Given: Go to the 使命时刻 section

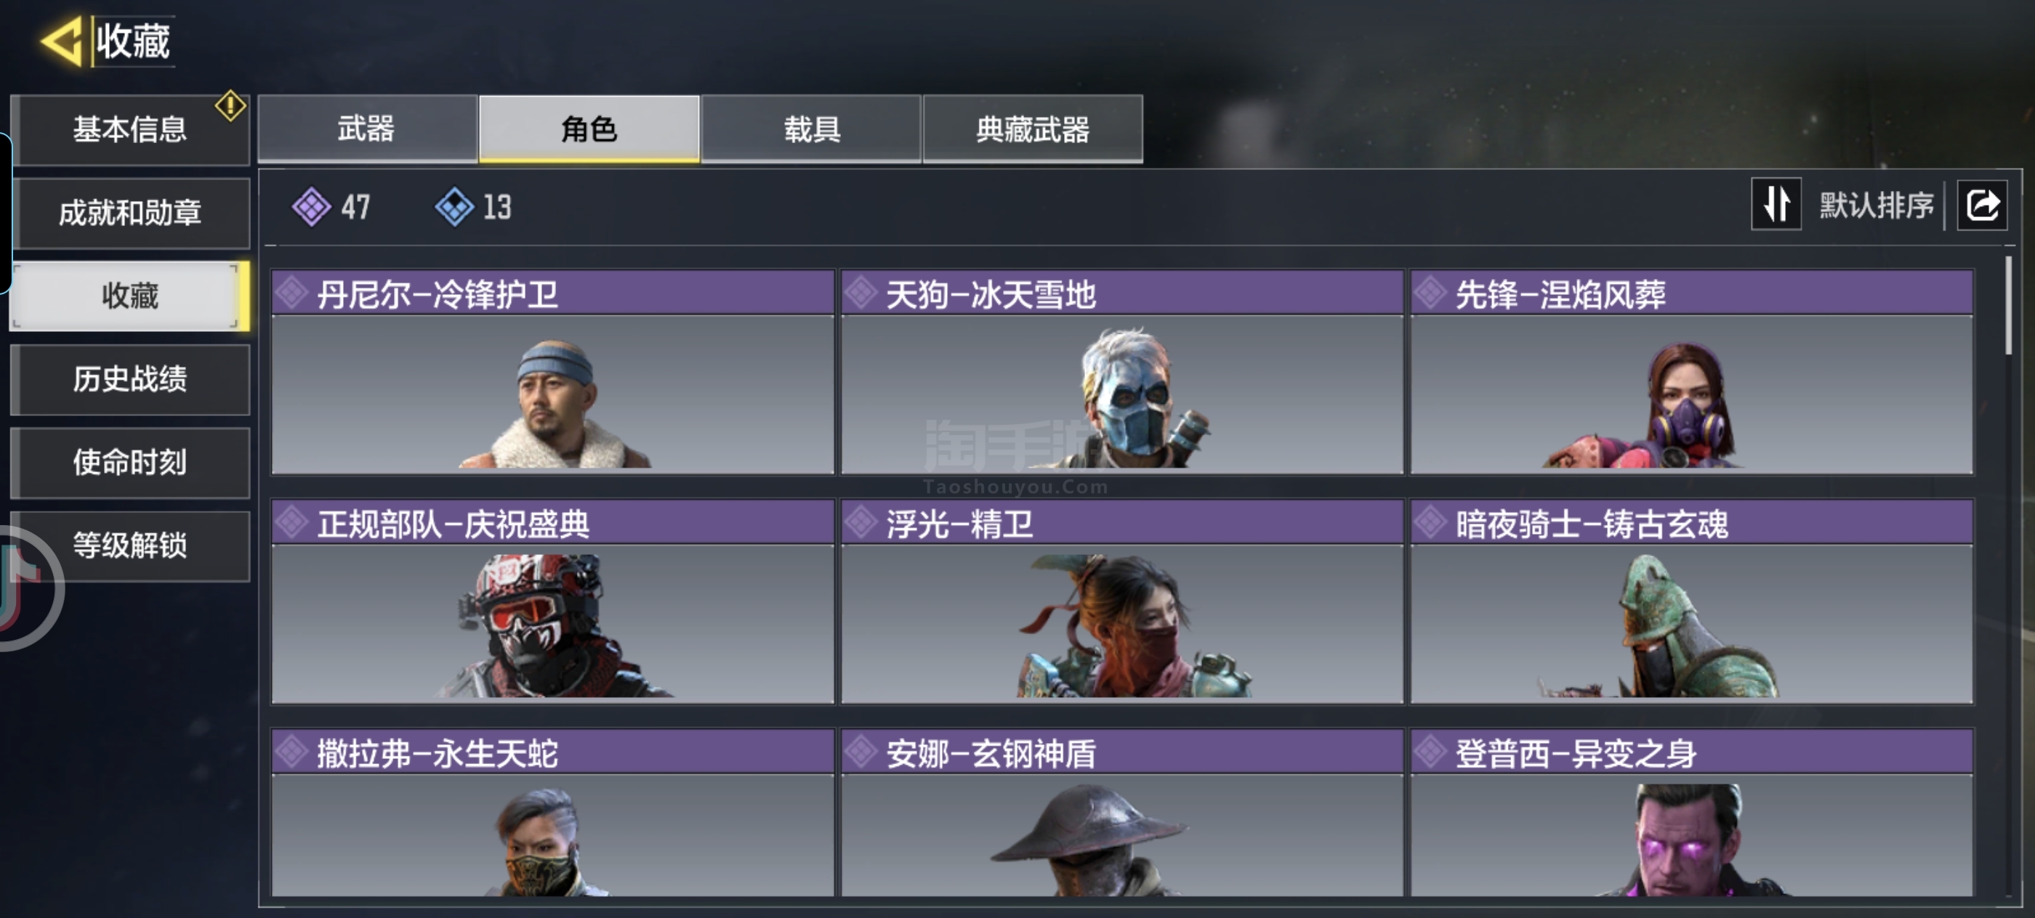Looking at the screenshot, I should 130,463.
